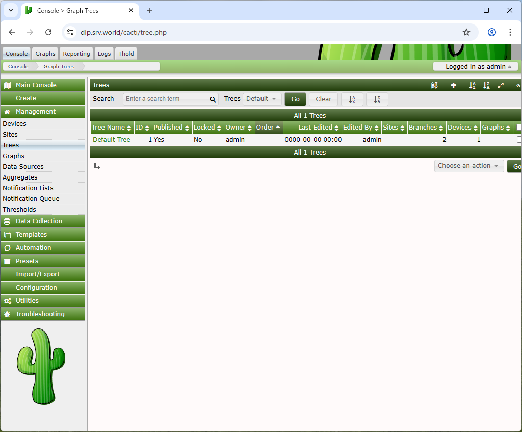Sort trees A to Z in the header bar
522x432 pixels.
[x=472, y=85]
